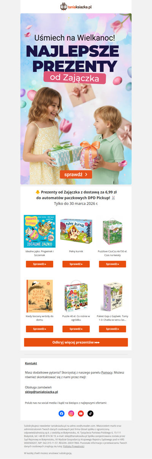Click 'Odkryj więcej prezentów' button

tap(76, 342)
